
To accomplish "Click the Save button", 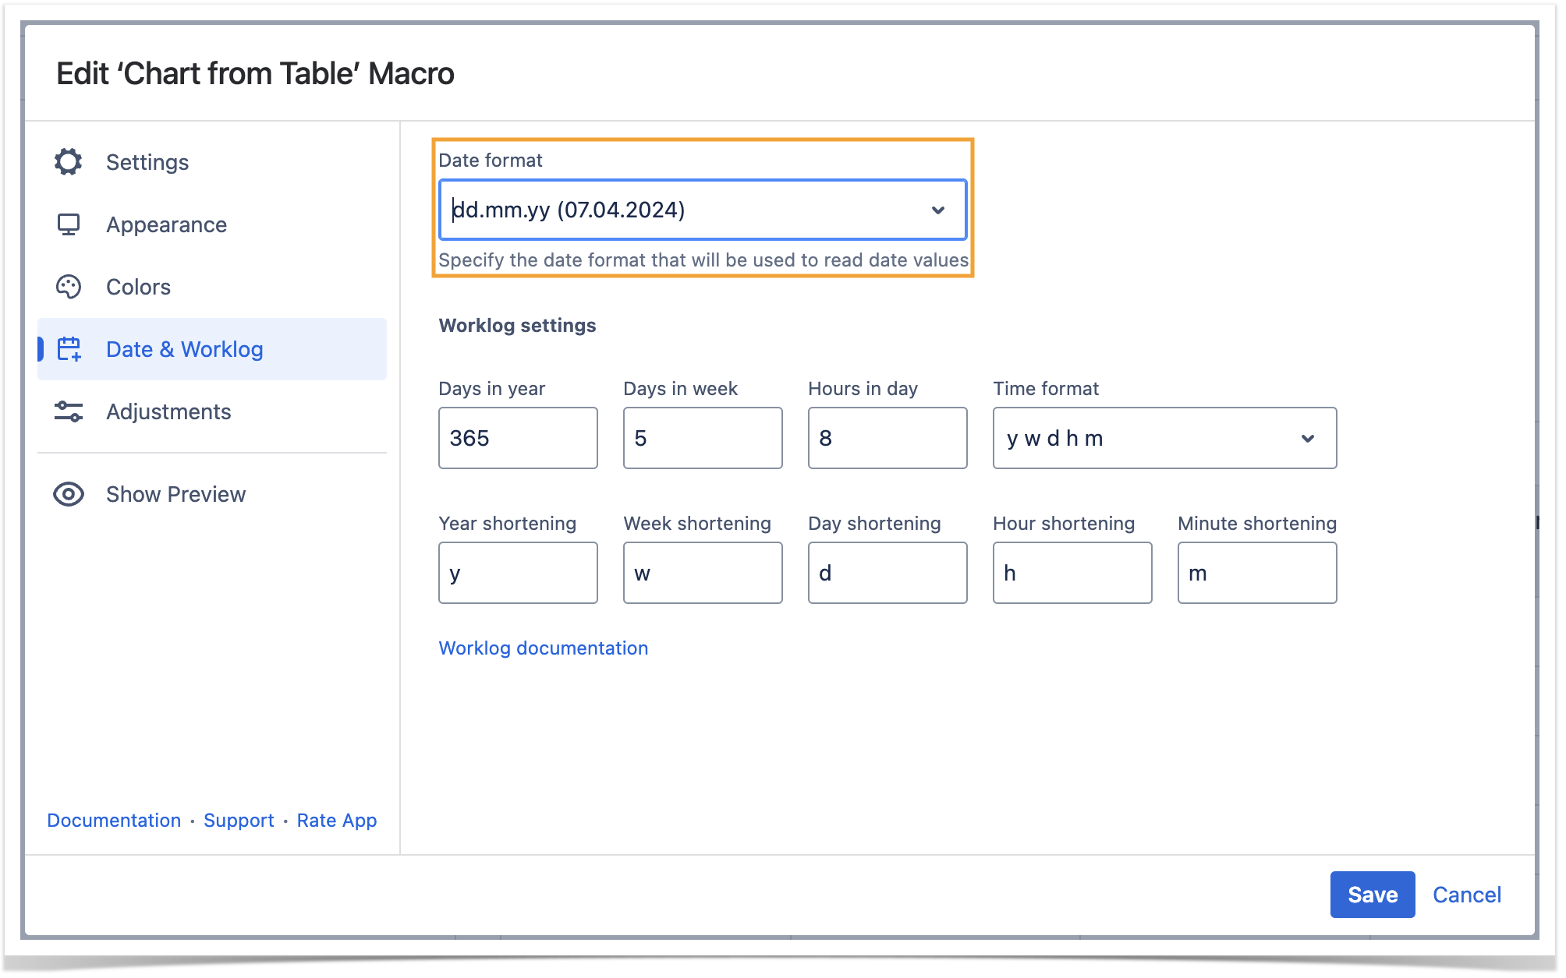I will pyautogui.click(x=1372, y=895).
